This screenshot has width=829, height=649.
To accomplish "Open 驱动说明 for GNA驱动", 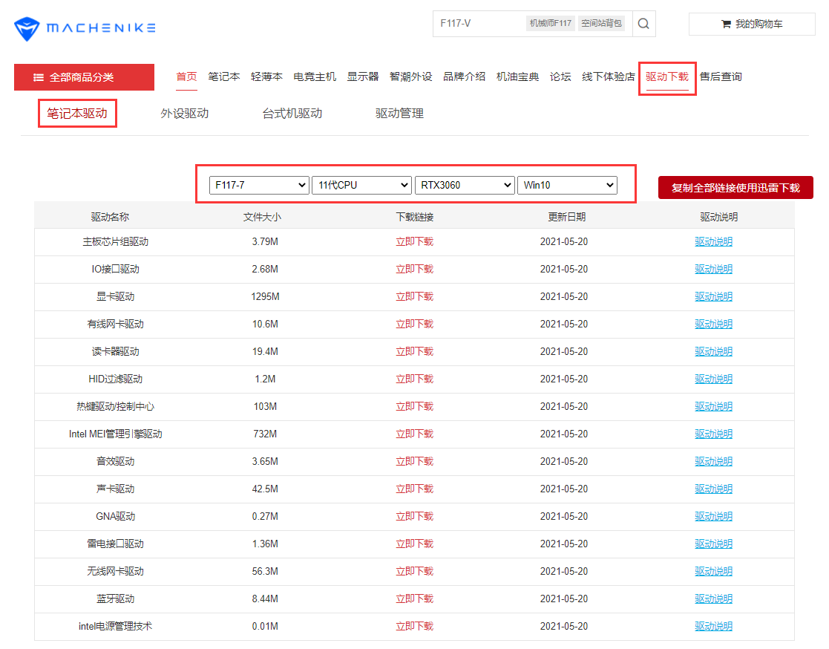I will tap(713, 517).
